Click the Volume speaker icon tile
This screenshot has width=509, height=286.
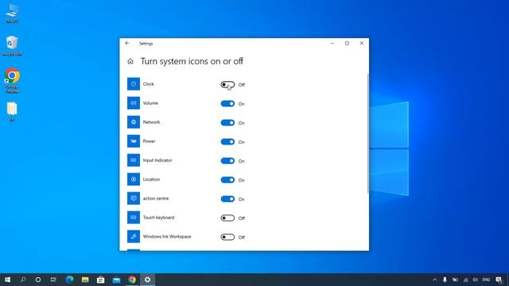coord(134,103)
